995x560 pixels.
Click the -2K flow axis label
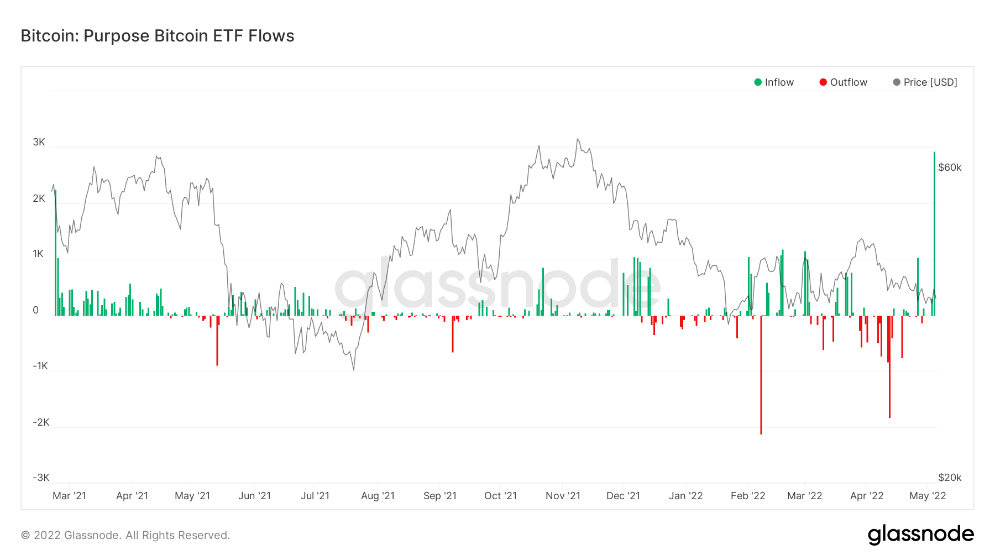(40, 422)
